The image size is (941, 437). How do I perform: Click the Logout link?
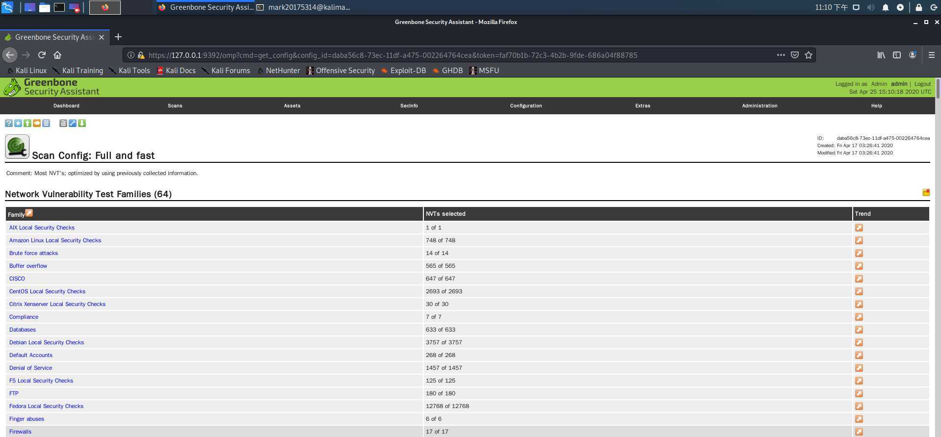[922, 84]
